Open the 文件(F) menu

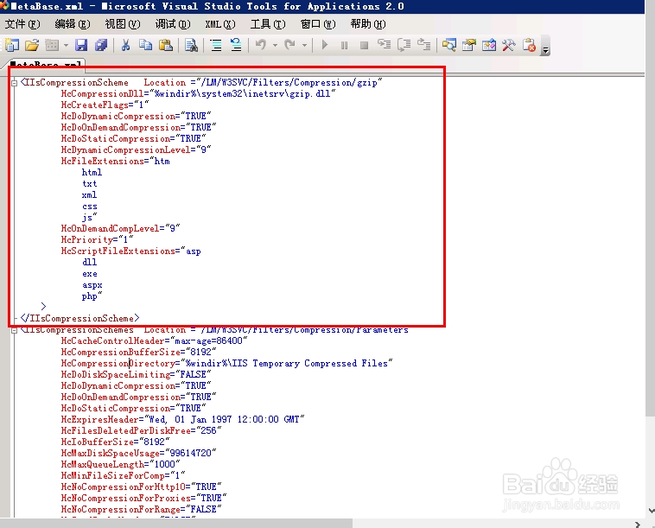pos(22,24)
